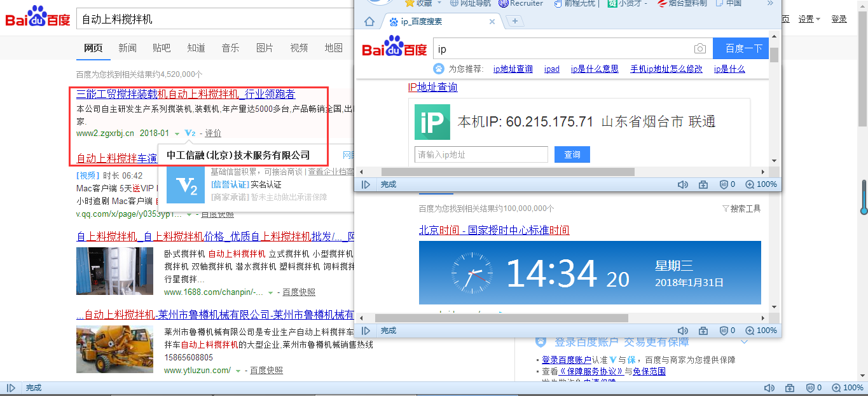This screenshot has height=396, width=868.
Task: Click the horizontal scrollbar under the IP result
Action: click(x=507, y=172)
